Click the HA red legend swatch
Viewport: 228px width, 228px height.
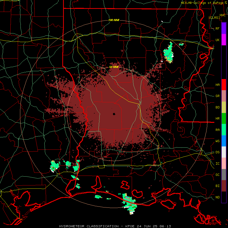pyautogui.click(x=224, y=85)
